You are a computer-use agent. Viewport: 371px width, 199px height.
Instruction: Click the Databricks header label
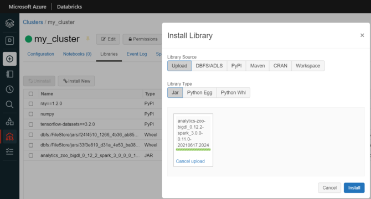tap(69, 7)
